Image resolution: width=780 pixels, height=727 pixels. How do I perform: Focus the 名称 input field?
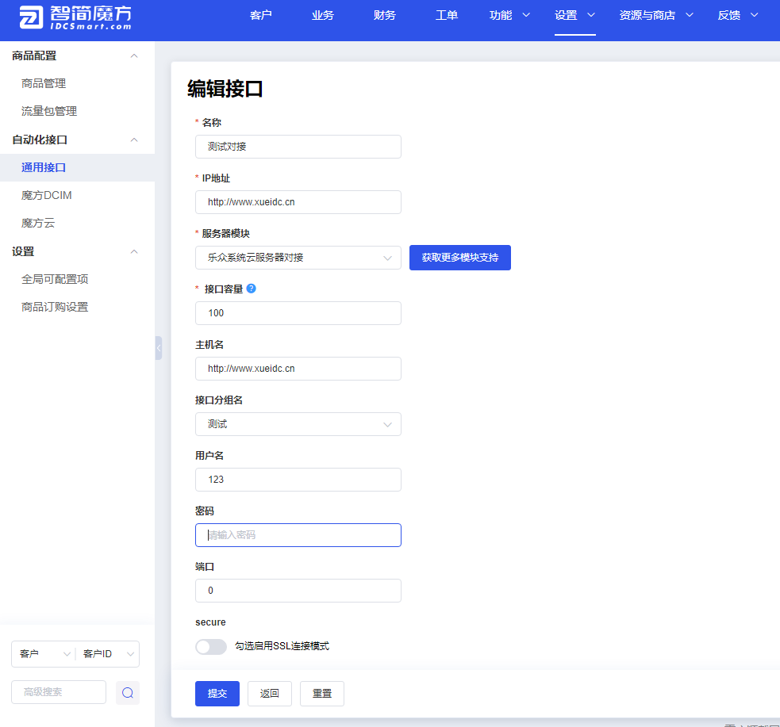click(298, 147)
